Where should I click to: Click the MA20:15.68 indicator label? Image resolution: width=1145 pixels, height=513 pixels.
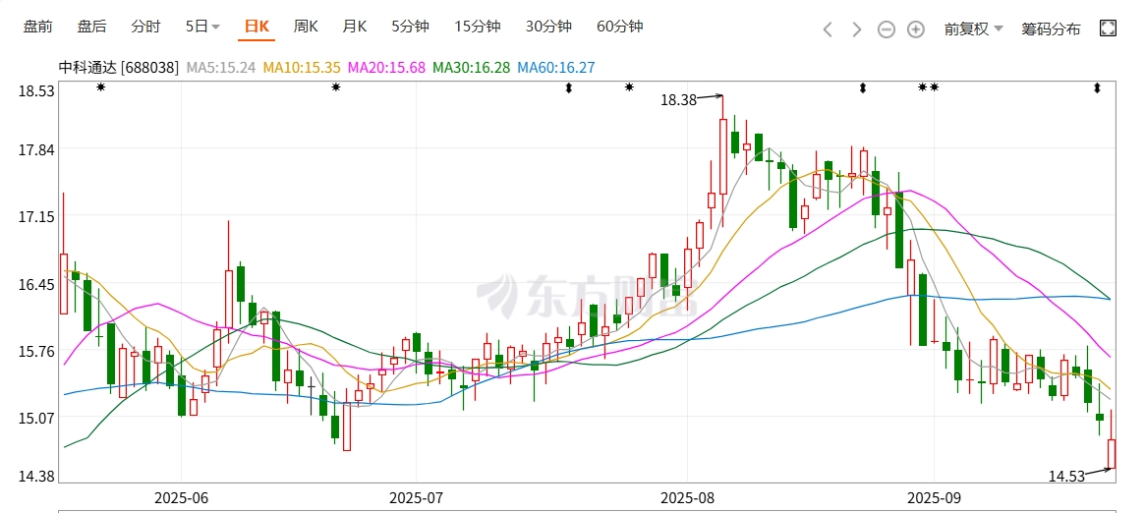pyautogui.click(x=386, y=68)
